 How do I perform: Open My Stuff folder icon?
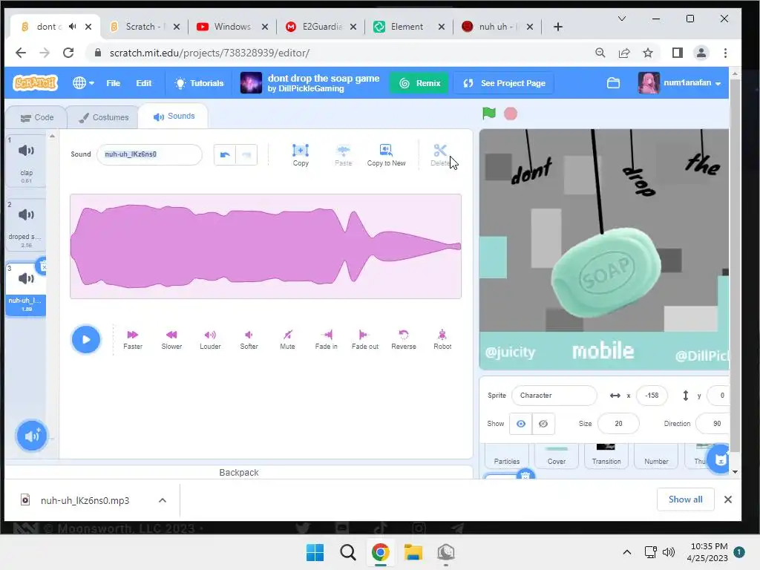pyautogui.click(x=613, y=83)
